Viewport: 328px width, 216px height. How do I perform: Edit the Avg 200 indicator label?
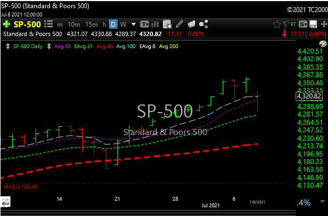click(168, 46)
